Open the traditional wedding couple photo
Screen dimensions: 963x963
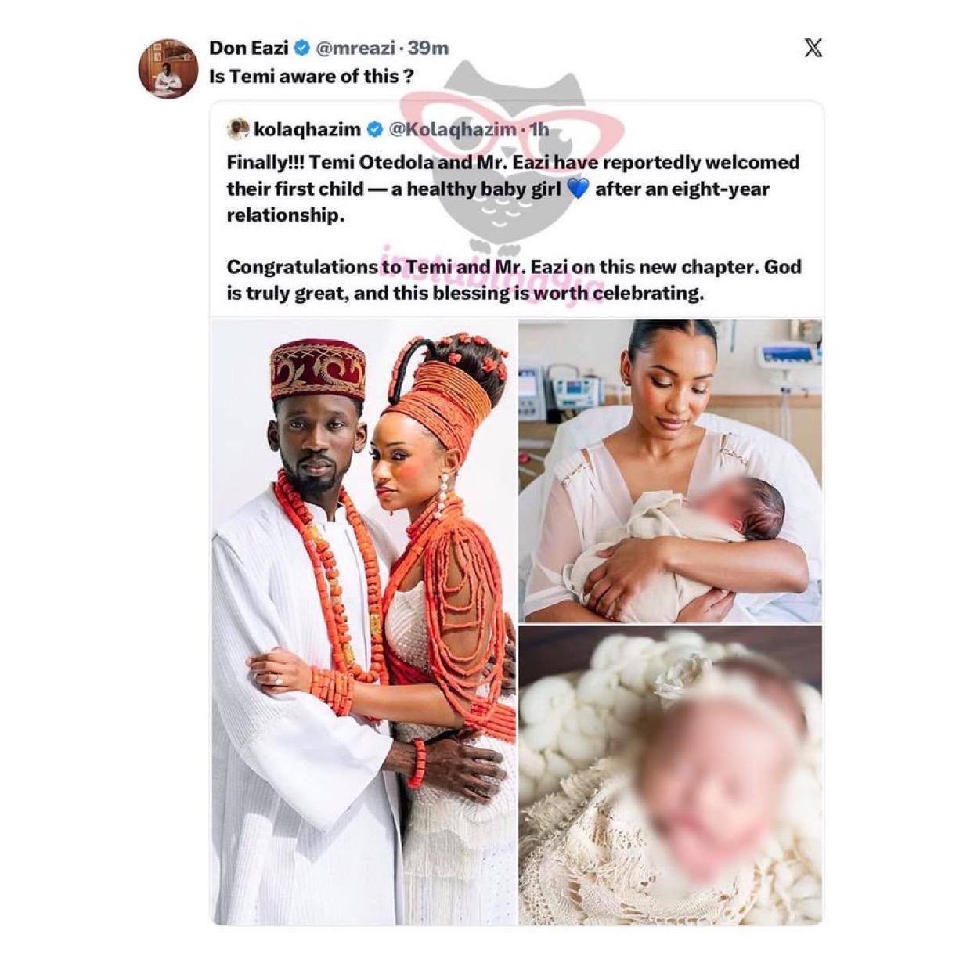click(x=364, y=622)
